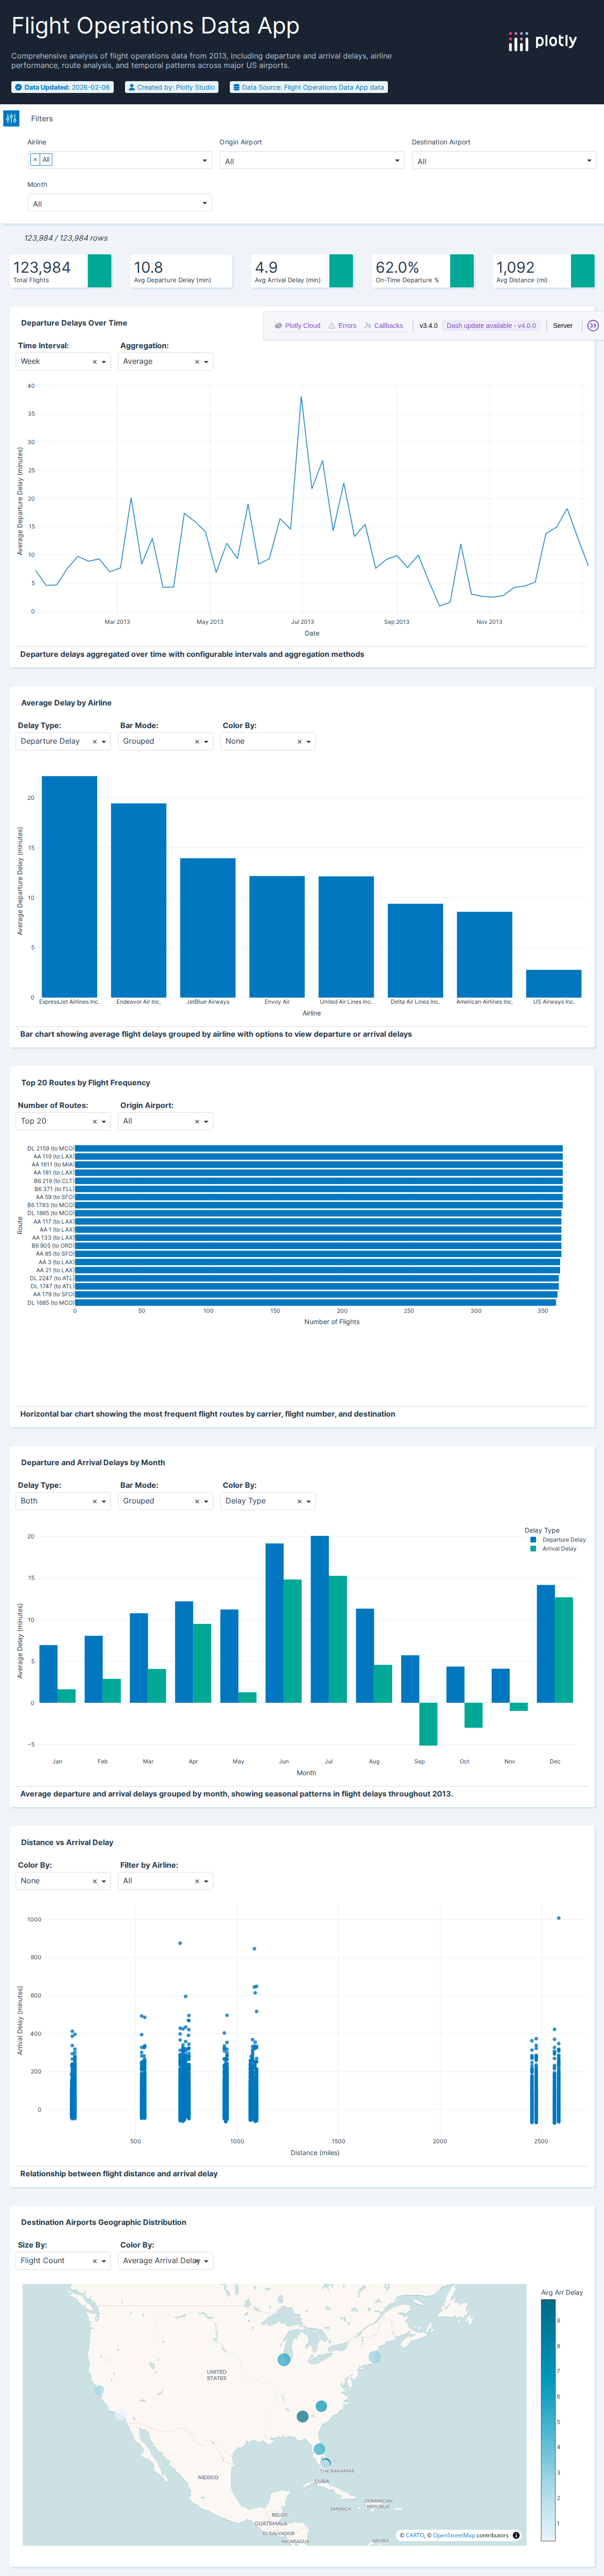
Task: Open the Month filter dropdown
Action: (x=120, y=203)
